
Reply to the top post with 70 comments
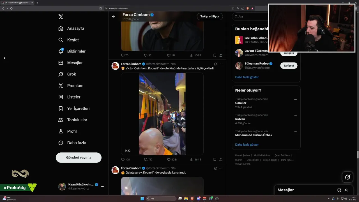pyautogui.click(x=125, y=55)
